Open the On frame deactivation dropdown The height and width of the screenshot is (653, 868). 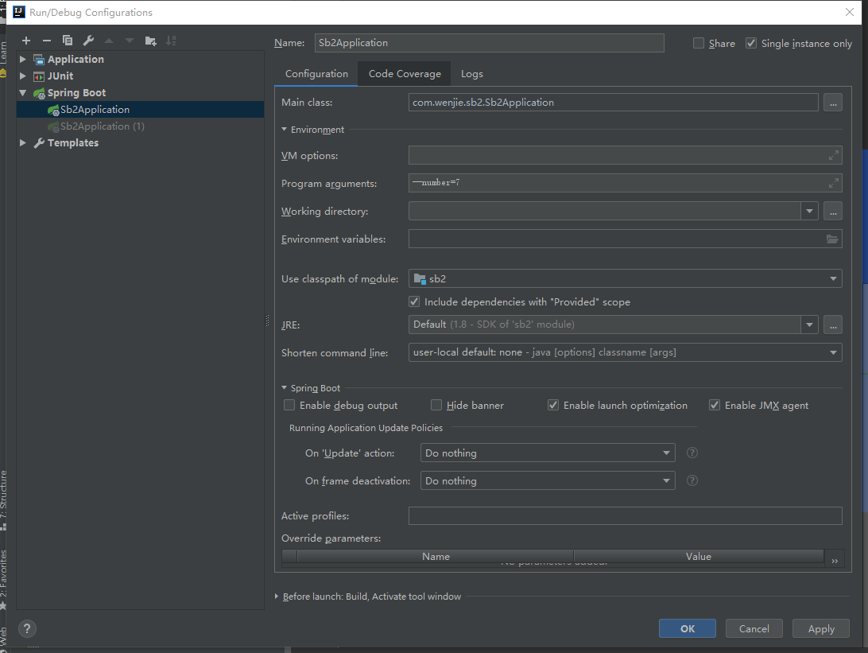[x=666, y=480]
